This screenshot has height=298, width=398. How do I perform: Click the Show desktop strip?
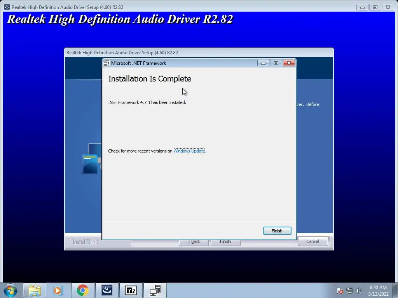pyautogui.click(x=395, y=290)
